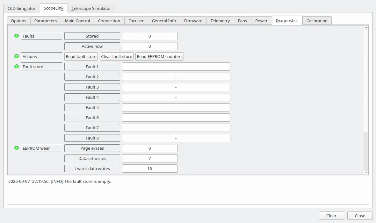Click the Faults group label

(41, 36)
